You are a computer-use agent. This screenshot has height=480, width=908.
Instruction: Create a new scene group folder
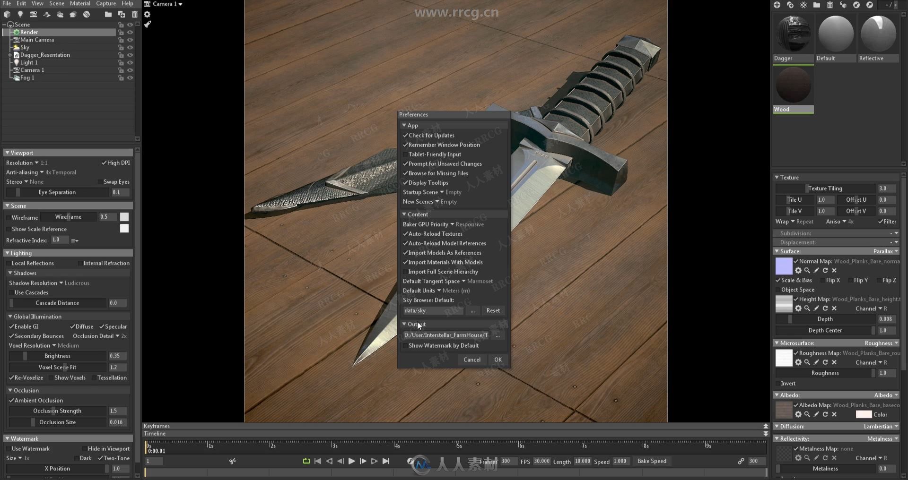coord(108,15)
